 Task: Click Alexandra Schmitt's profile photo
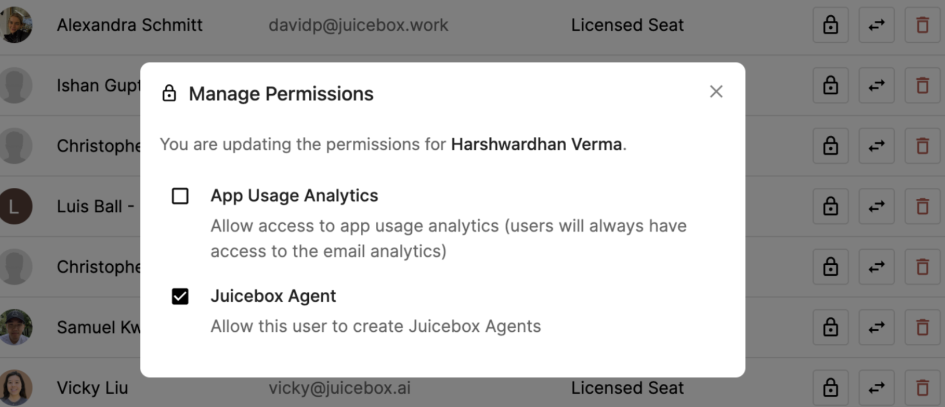pyautogui.click(x=16, y=25)
